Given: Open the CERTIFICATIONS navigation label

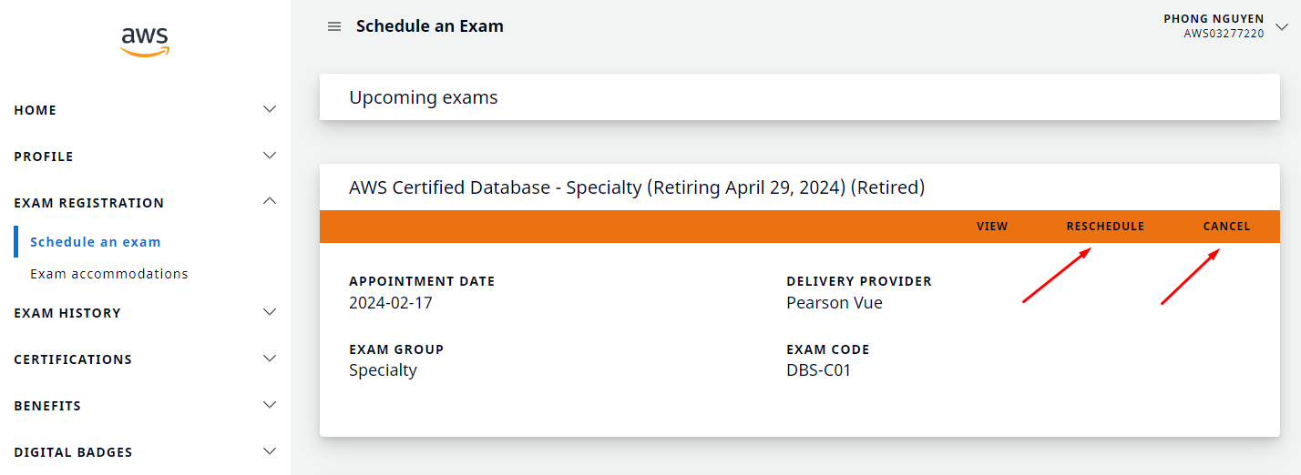Looking at the screenshot, I should tap(73, 359).
